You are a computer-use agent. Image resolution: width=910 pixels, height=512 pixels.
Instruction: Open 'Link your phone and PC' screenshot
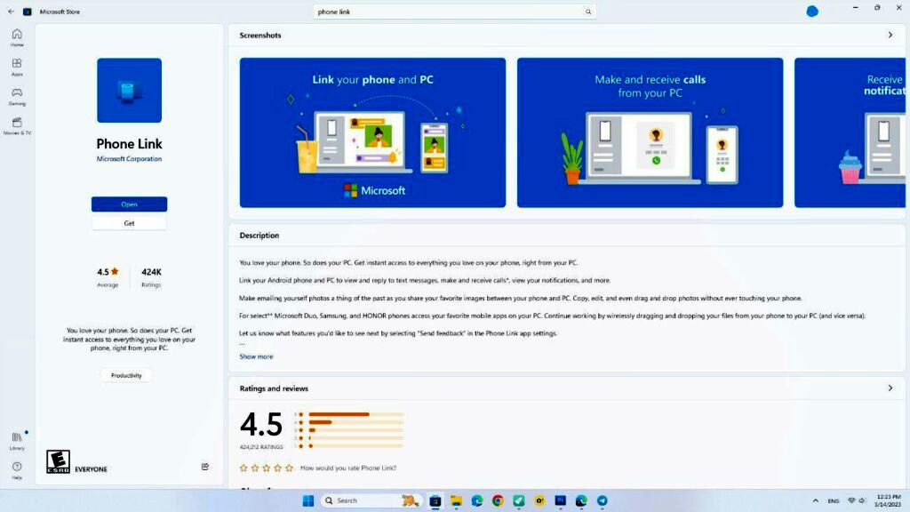[372, 132]
